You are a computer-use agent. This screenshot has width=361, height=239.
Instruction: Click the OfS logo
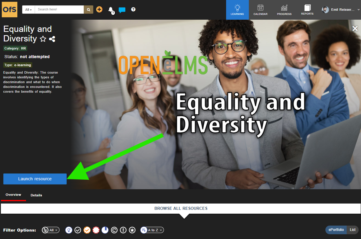pyautogui.click(x=10, y=10)
